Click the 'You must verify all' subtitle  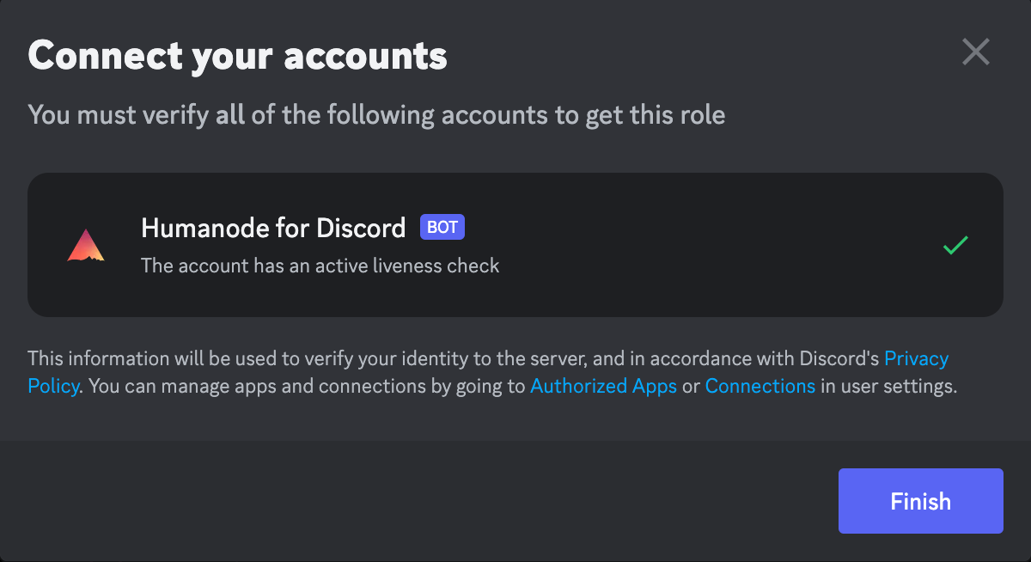pos(376,114)
